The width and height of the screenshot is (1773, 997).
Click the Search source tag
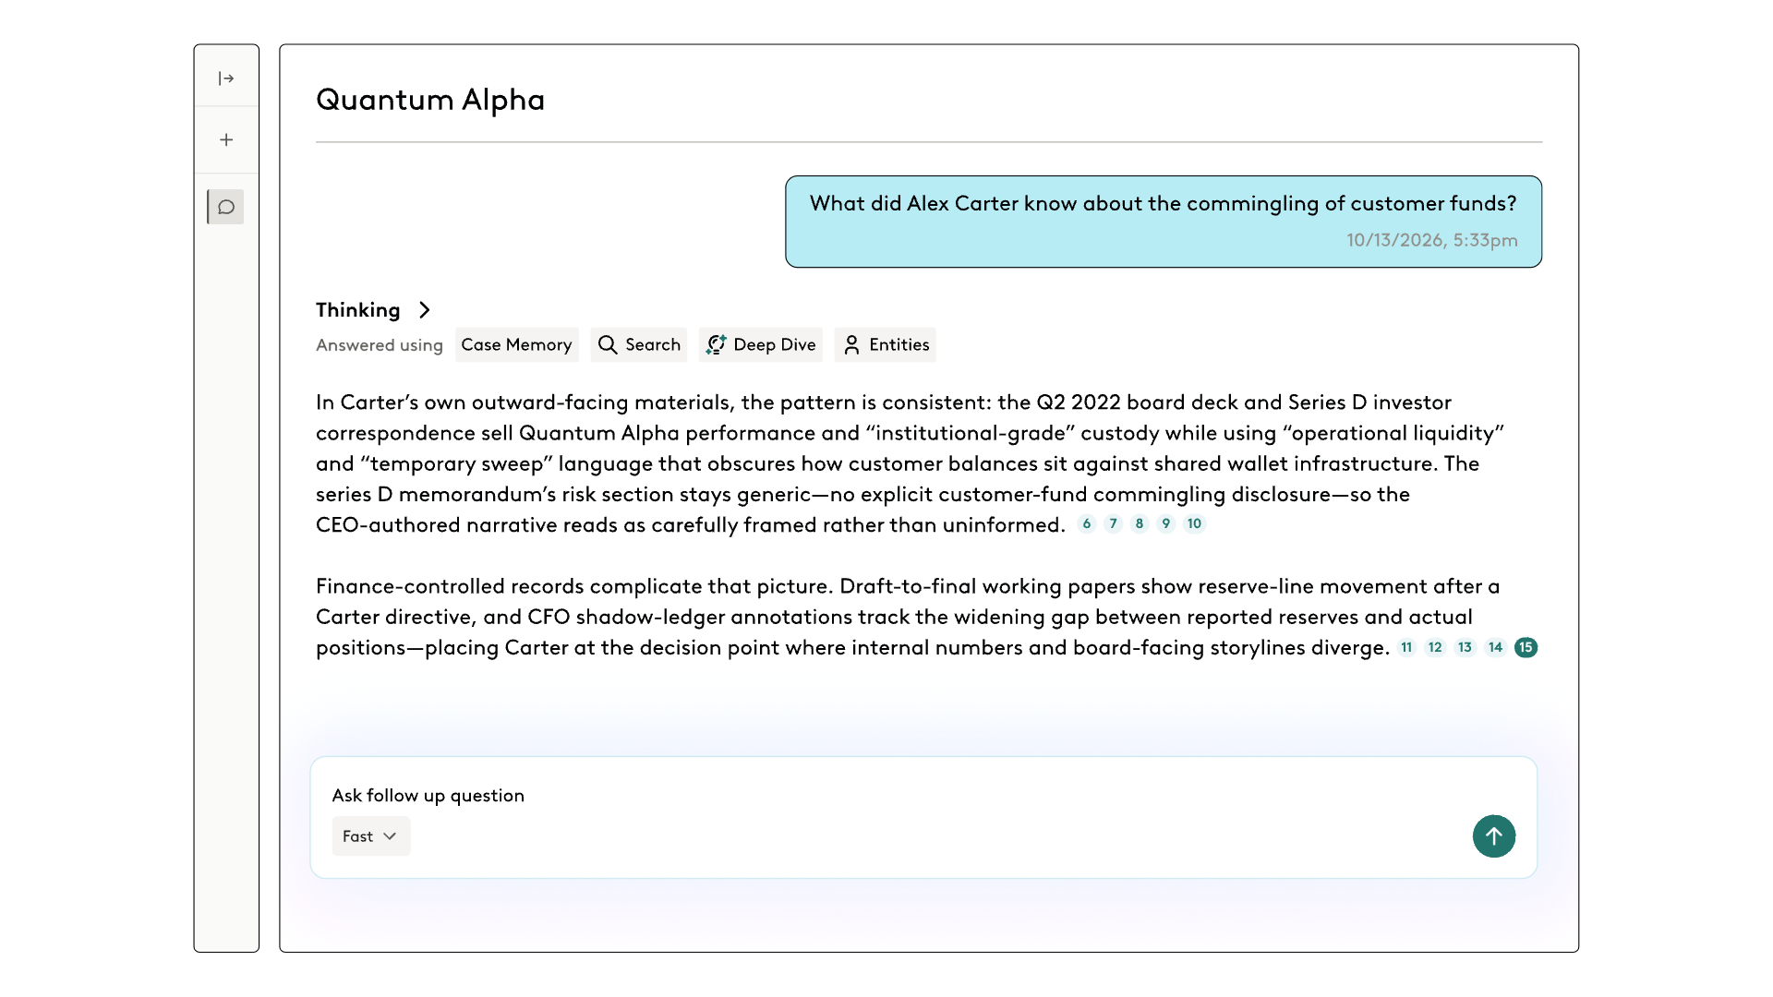pos(639,345)
